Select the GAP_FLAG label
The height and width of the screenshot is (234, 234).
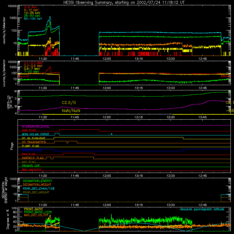click(x=29, y=130)
